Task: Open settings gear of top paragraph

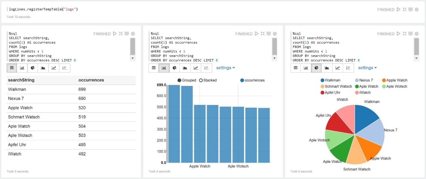Action: [417, 9]
